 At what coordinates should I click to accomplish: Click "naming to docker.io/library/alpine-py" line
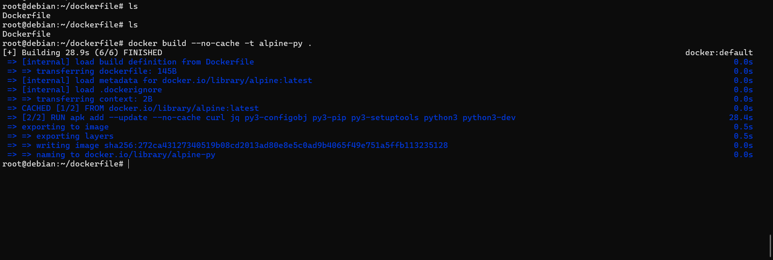(x=126, y=155)
